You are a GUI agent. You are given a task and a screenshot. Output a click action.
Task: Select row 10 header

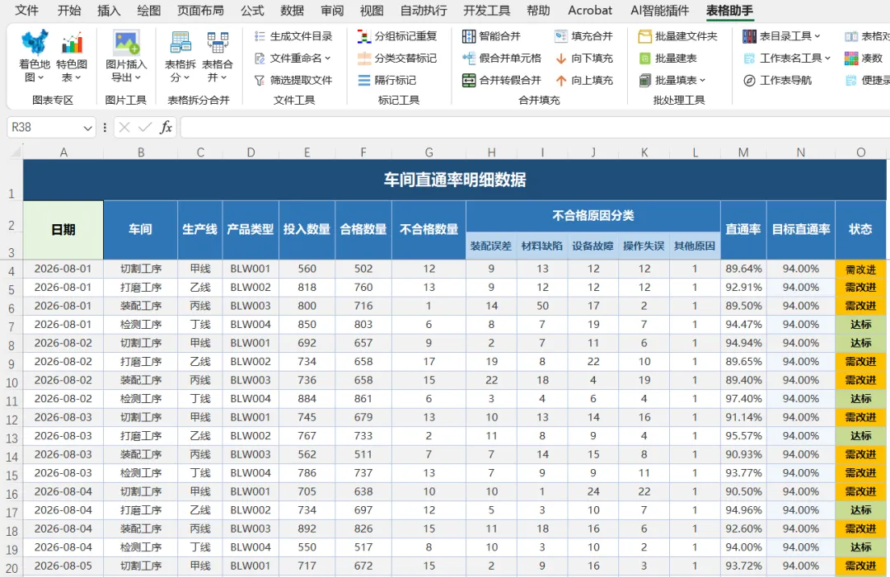point(12,382)
